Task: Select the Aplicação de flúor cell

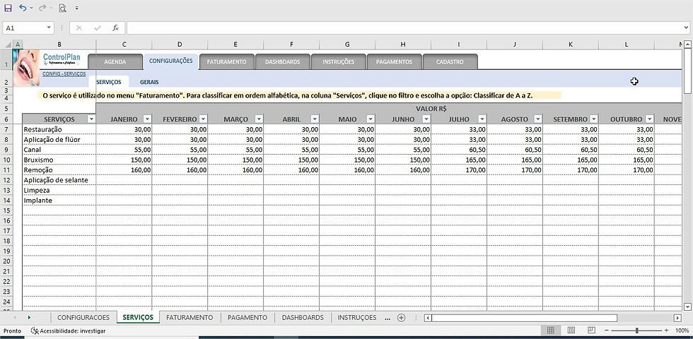Action: point(59,140)
